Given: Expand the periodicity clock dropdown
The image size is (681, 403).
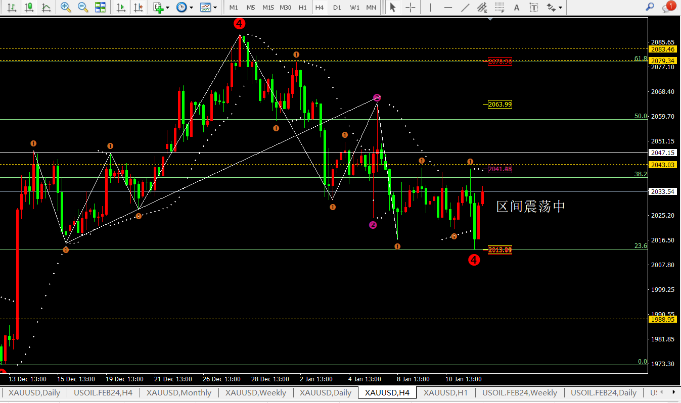Looking at the screenshot, I should pyautogui.click(x=184, y=7).
